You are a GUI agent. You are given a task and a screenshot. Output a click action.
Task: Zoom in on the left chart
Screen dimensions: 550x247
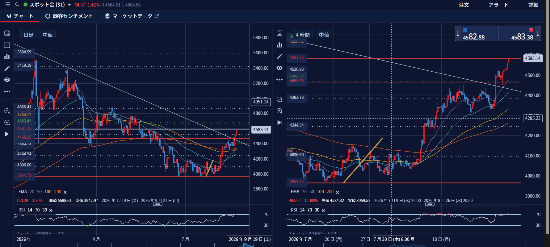pos(7,123)
